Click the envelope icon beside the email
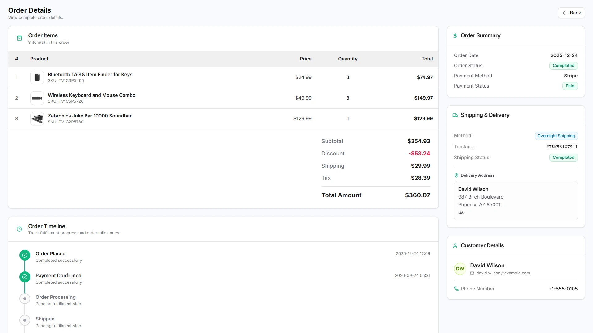The height and width of the screenshot is (333, 593). coord(472,273)
